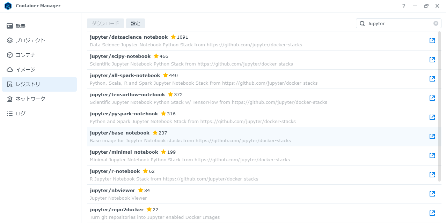
Task: Select the jupyter/datascience-notebook row title
Action: pyautogui.click(x=129, y=37)
